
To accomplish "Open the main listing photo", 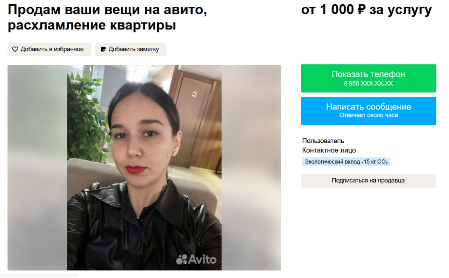I will click(x=144, y=168).
